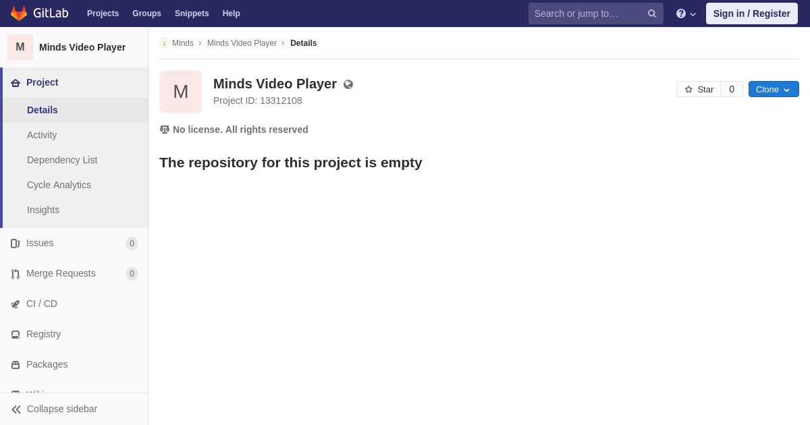
Task: Click the empty repository message
Action: tap(291, 163)
